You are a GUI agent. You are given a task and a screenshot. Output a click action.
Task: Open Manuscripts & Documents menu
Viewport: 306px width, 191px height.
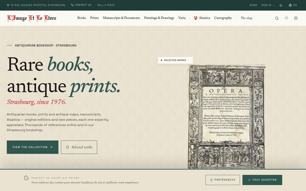(x=122, y=18)
